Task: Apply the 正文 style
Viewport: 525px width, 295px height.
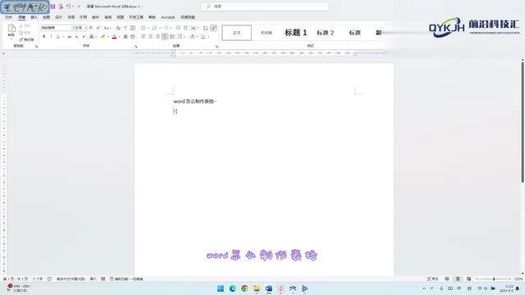Action: coord(237,33)
